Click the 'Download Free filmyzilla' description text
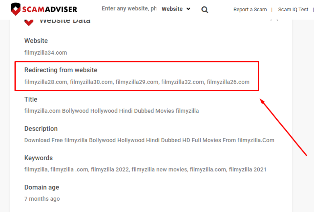 [x=149, y=140]
